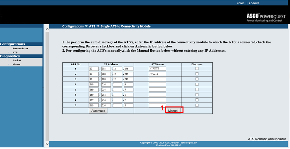The height and width of the screenshot is (149, 290).
Task: Click the Discover column header
Action: [x=197, y=64]
